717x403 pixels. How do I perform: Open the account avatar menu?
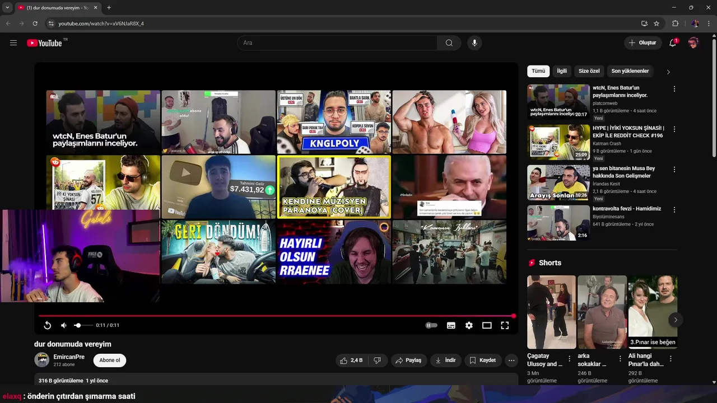693,43
